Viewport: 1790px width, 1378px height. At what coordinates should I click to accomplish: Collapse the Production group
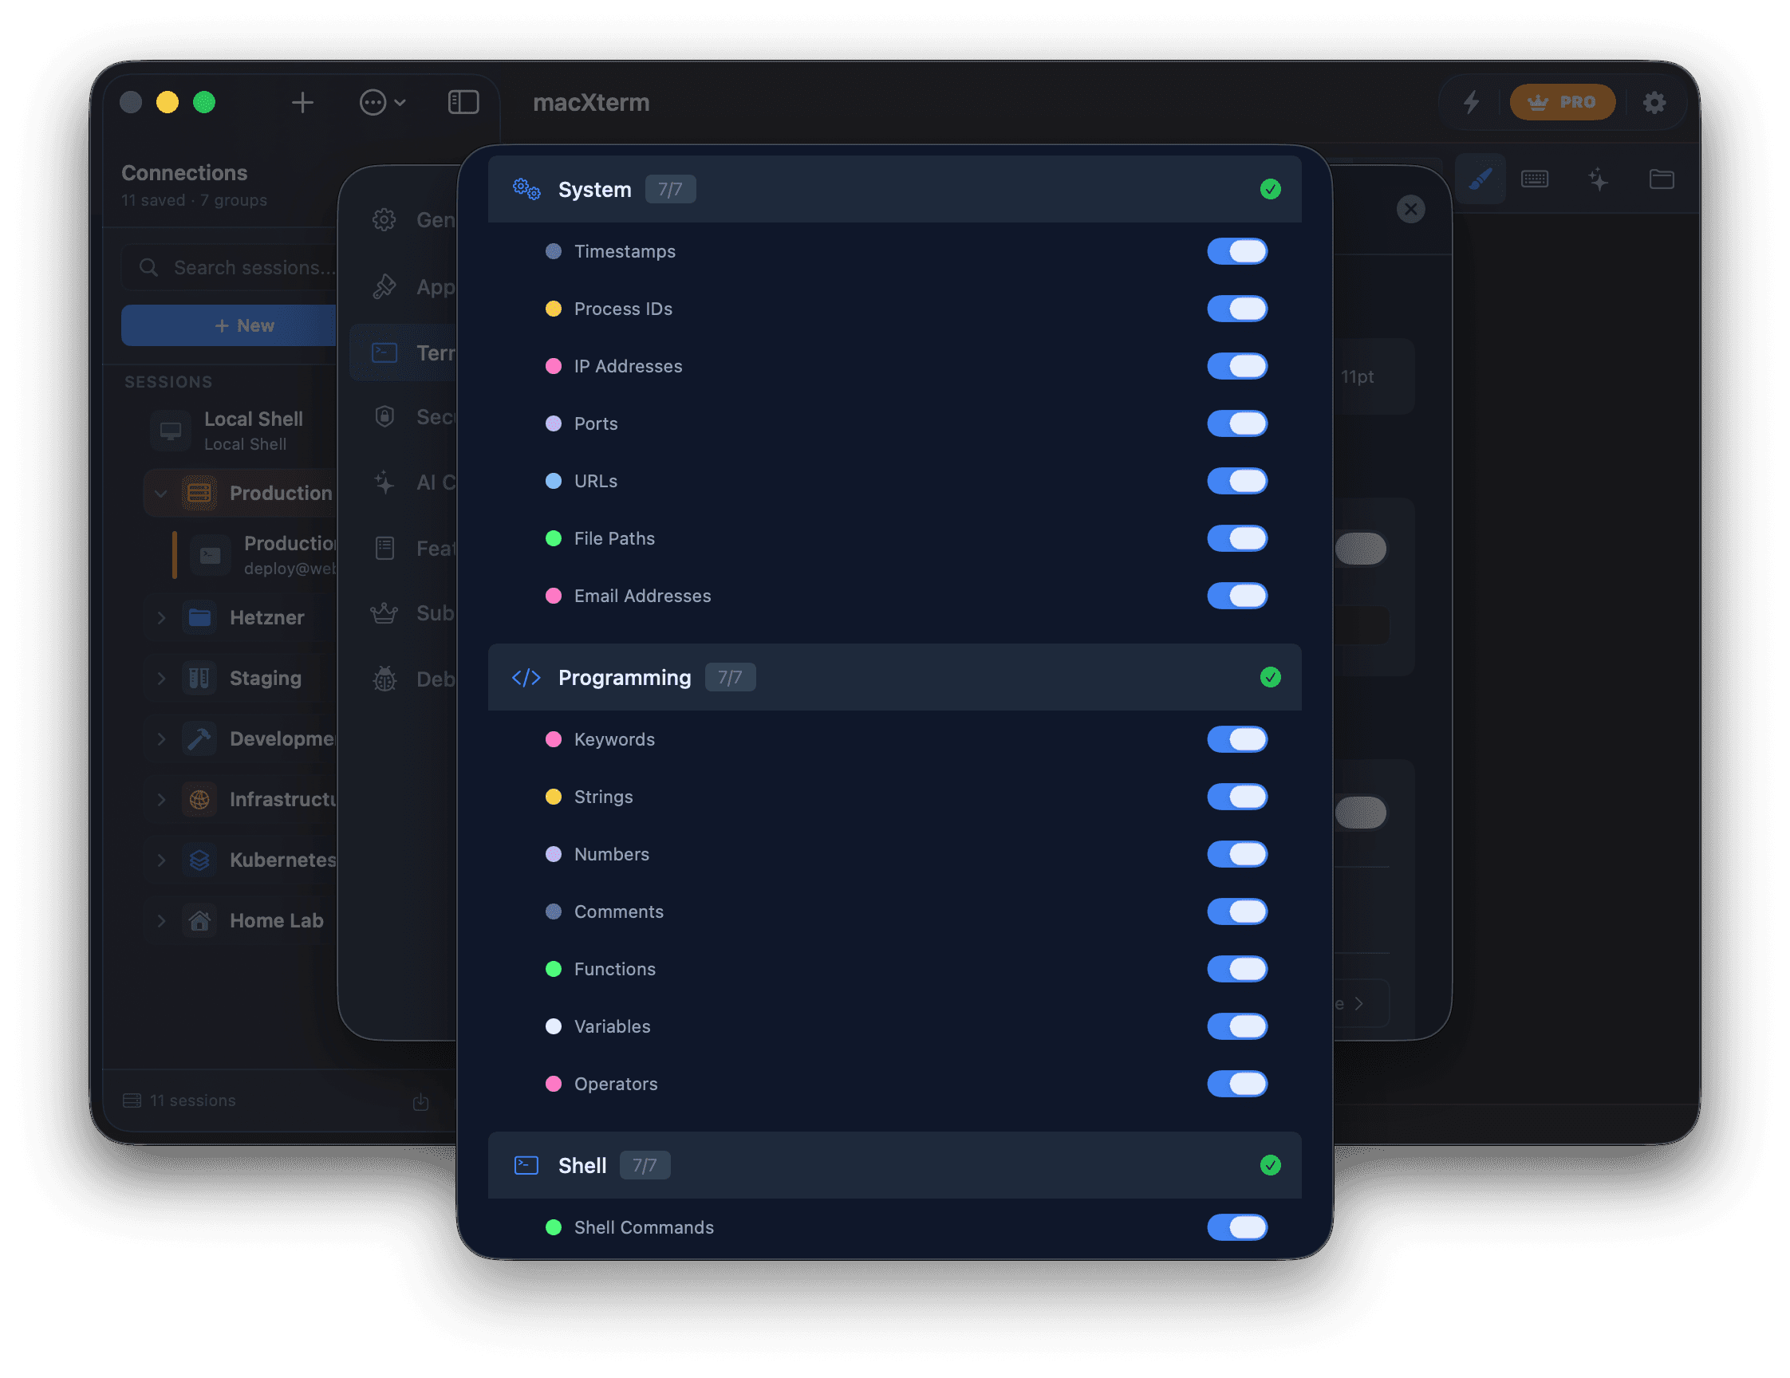(x=160, y=492)
